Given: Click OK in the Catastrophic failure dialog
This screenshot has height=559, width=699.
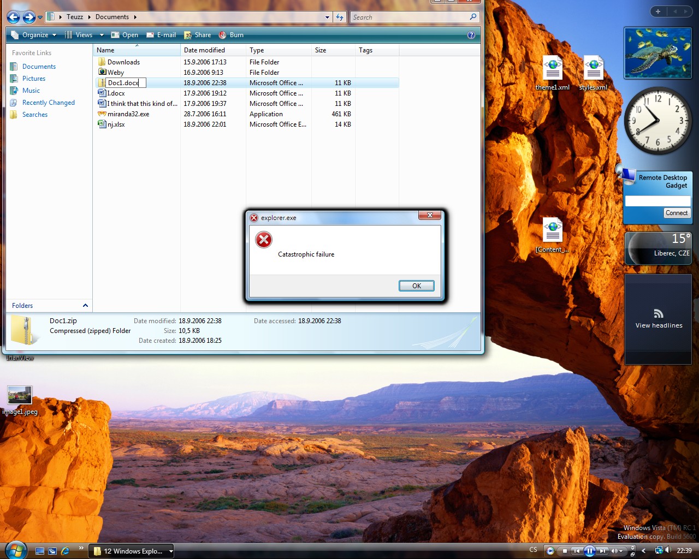Looking at the screenshot, I should (x=416, y=286).
